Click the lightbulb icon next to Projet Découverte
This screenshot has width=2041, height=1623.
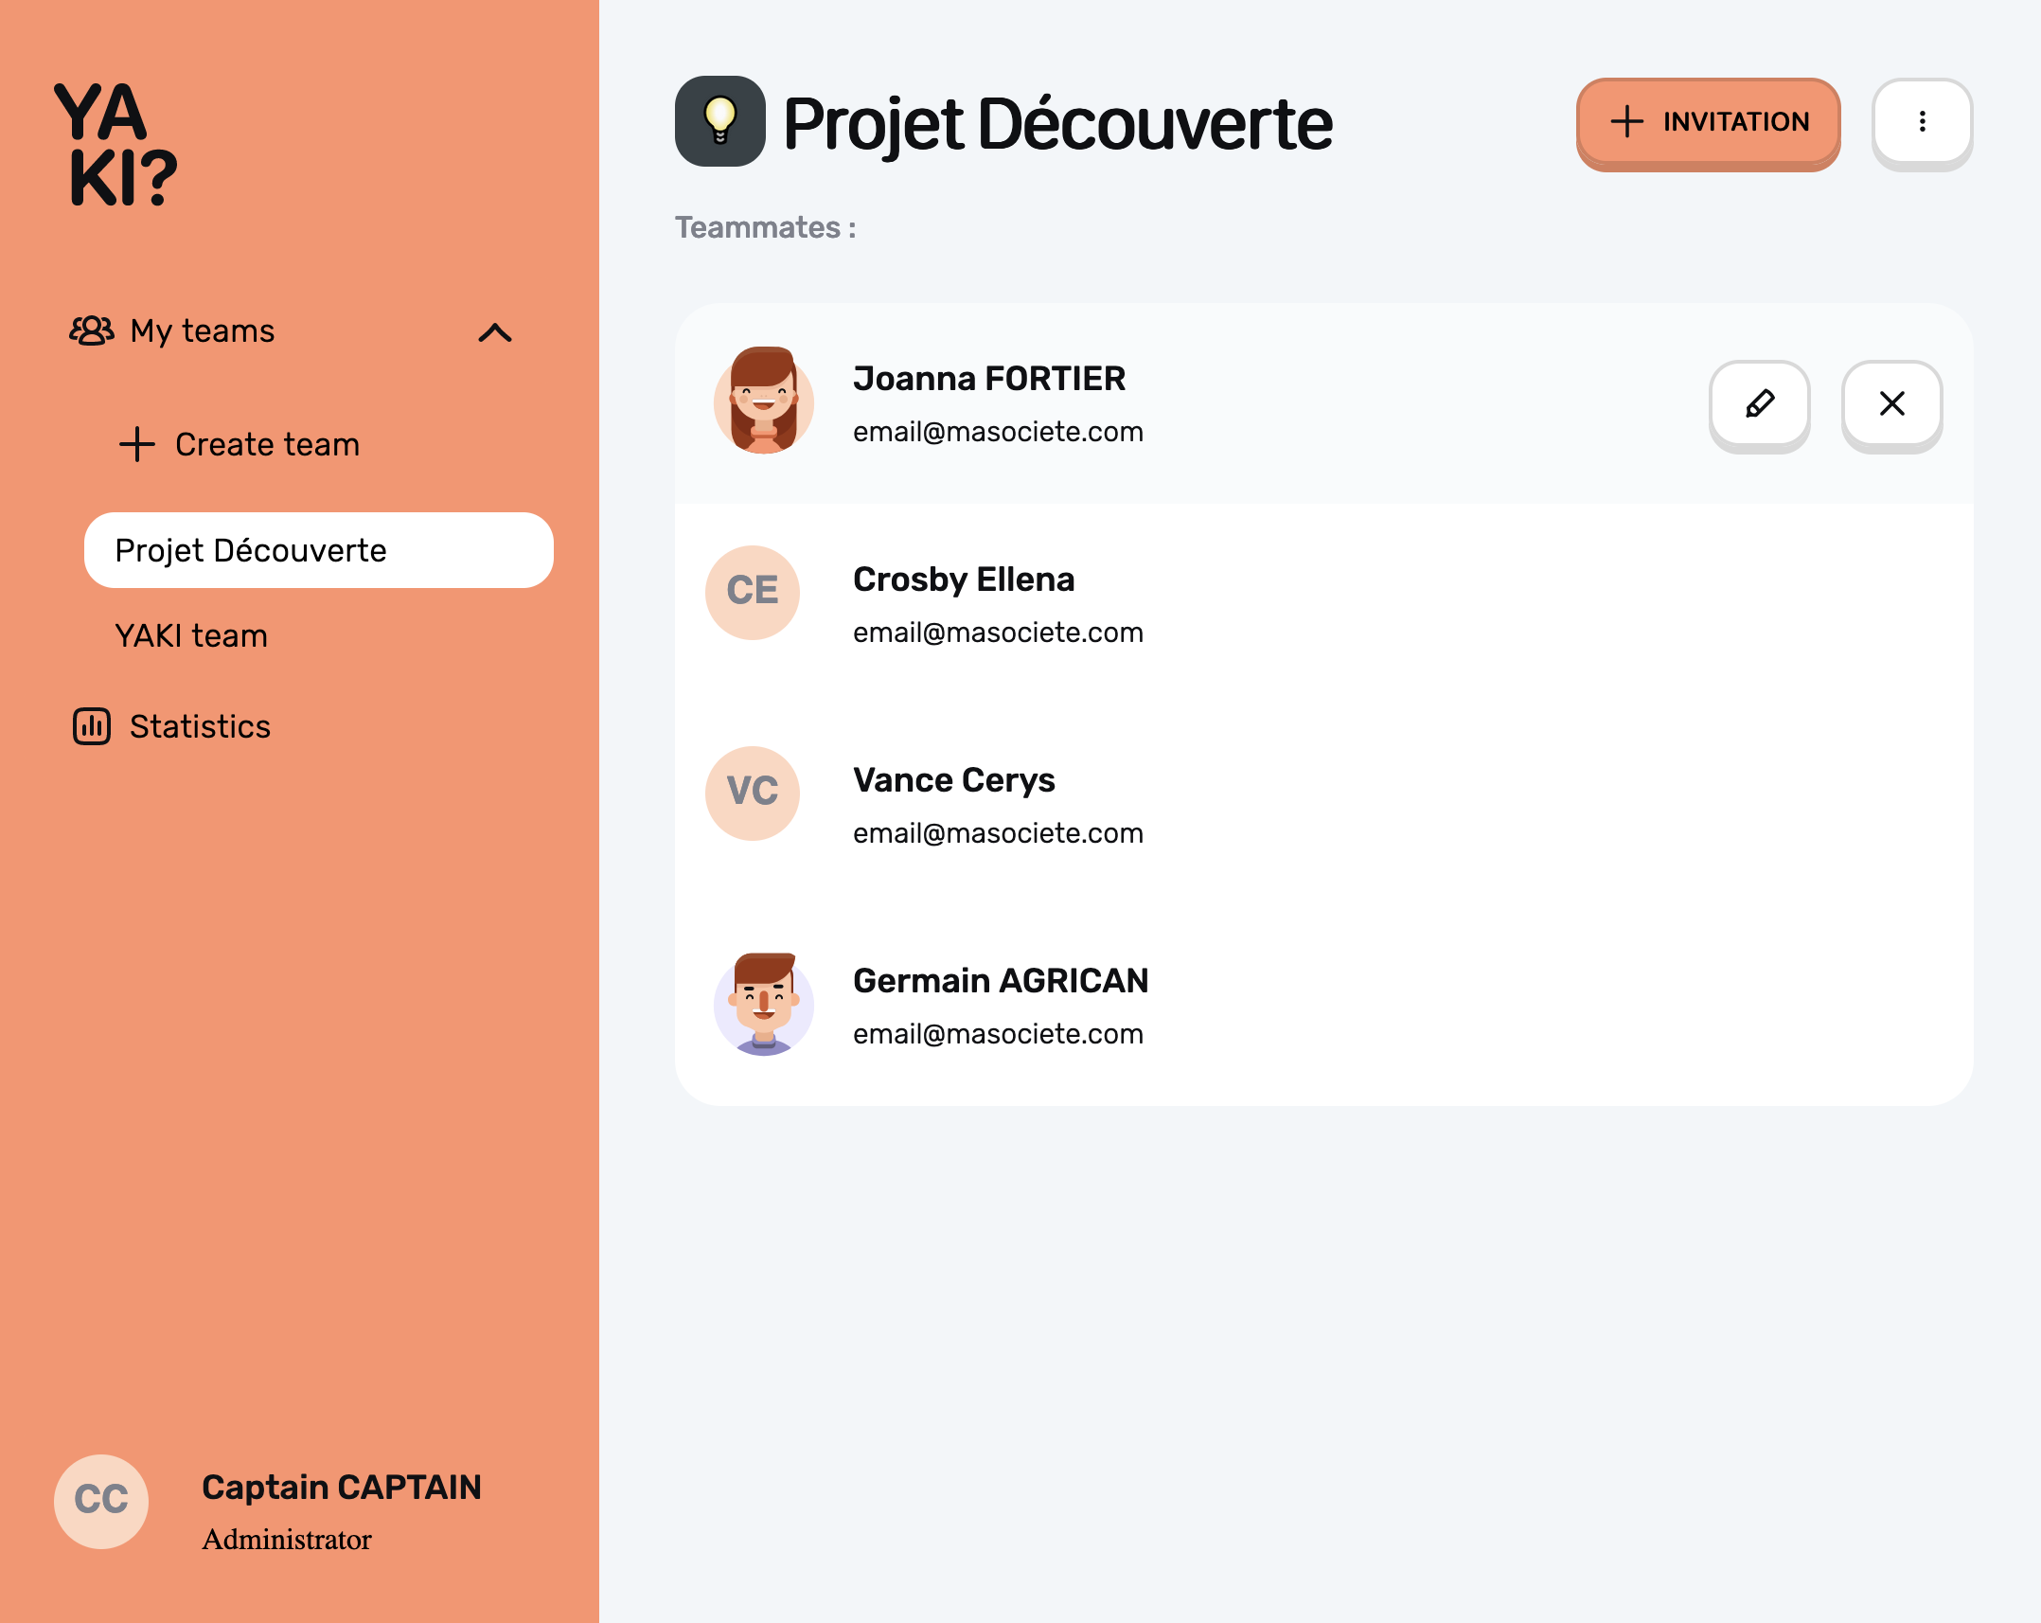click(720, 121)
